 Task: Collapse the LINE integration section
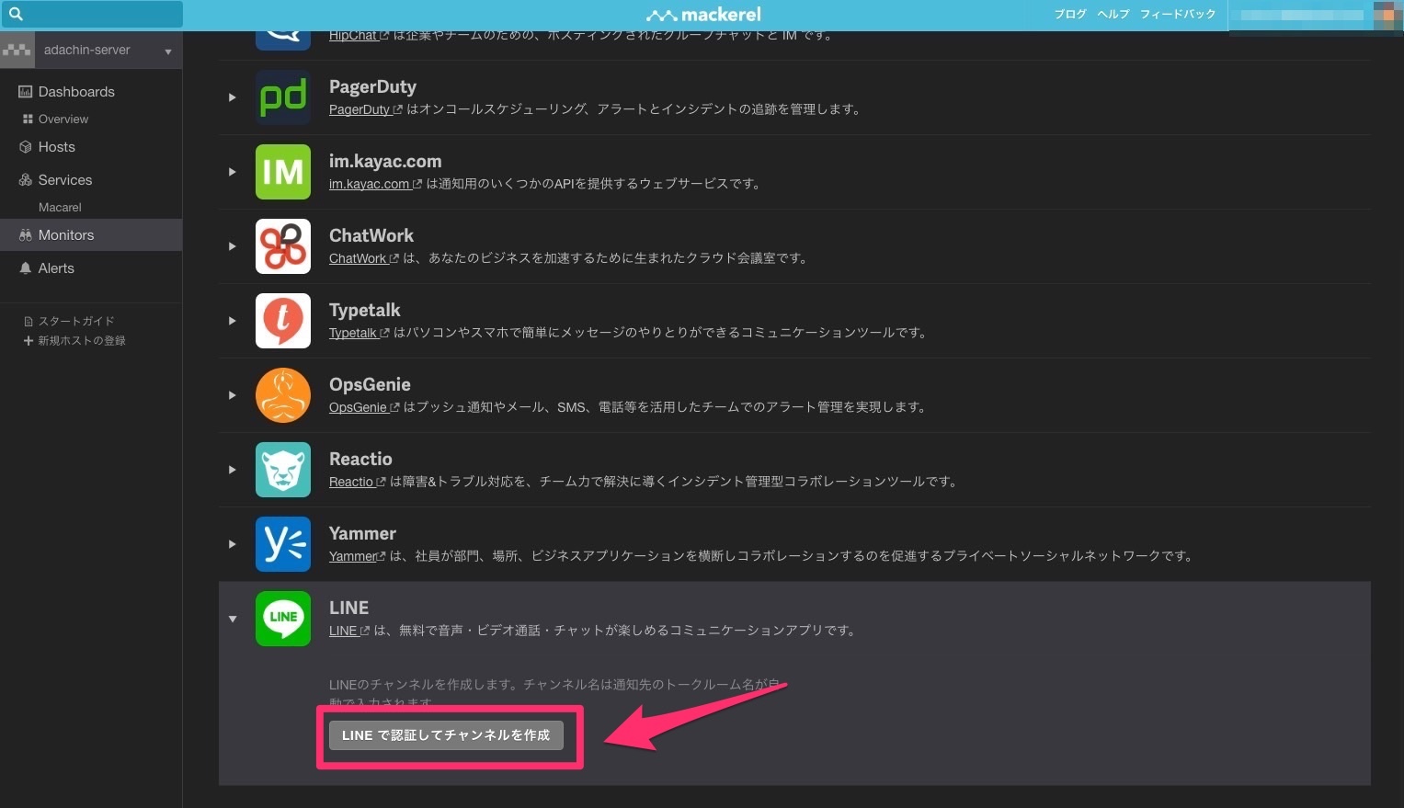(232, 619)
